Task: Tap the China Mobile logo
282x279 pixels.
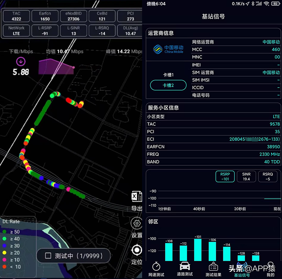Action: pyautogui.click(x=168, y=49)
